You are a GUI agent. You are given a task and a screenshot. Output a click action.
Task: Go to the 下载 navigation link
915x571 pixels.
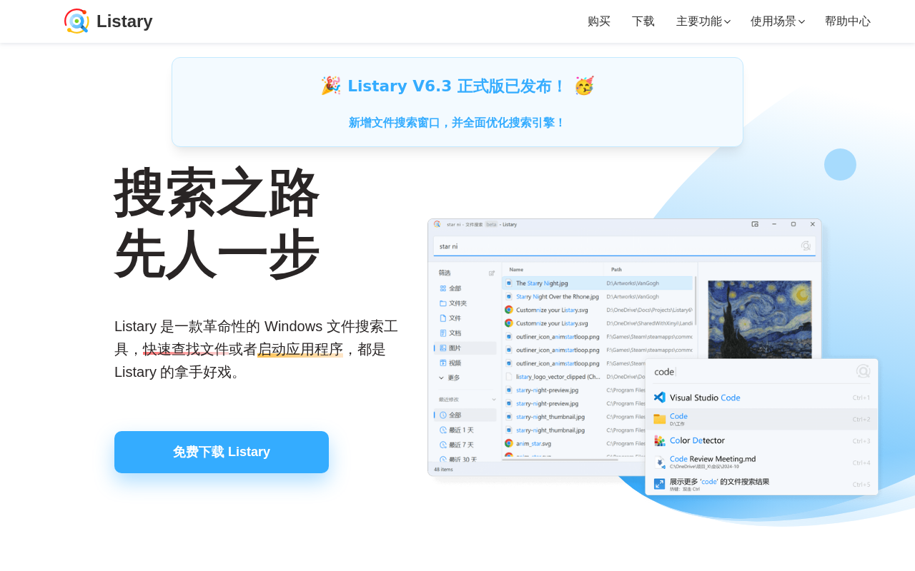pyautogui.click(x=643, y=21)
